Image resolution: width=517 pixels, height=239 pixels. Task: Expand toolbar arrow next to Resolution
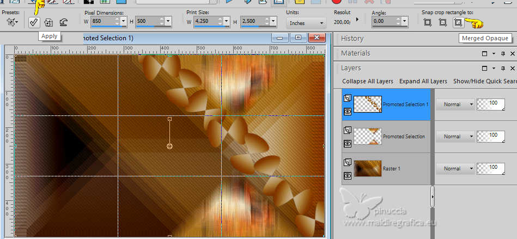(357, 20)
